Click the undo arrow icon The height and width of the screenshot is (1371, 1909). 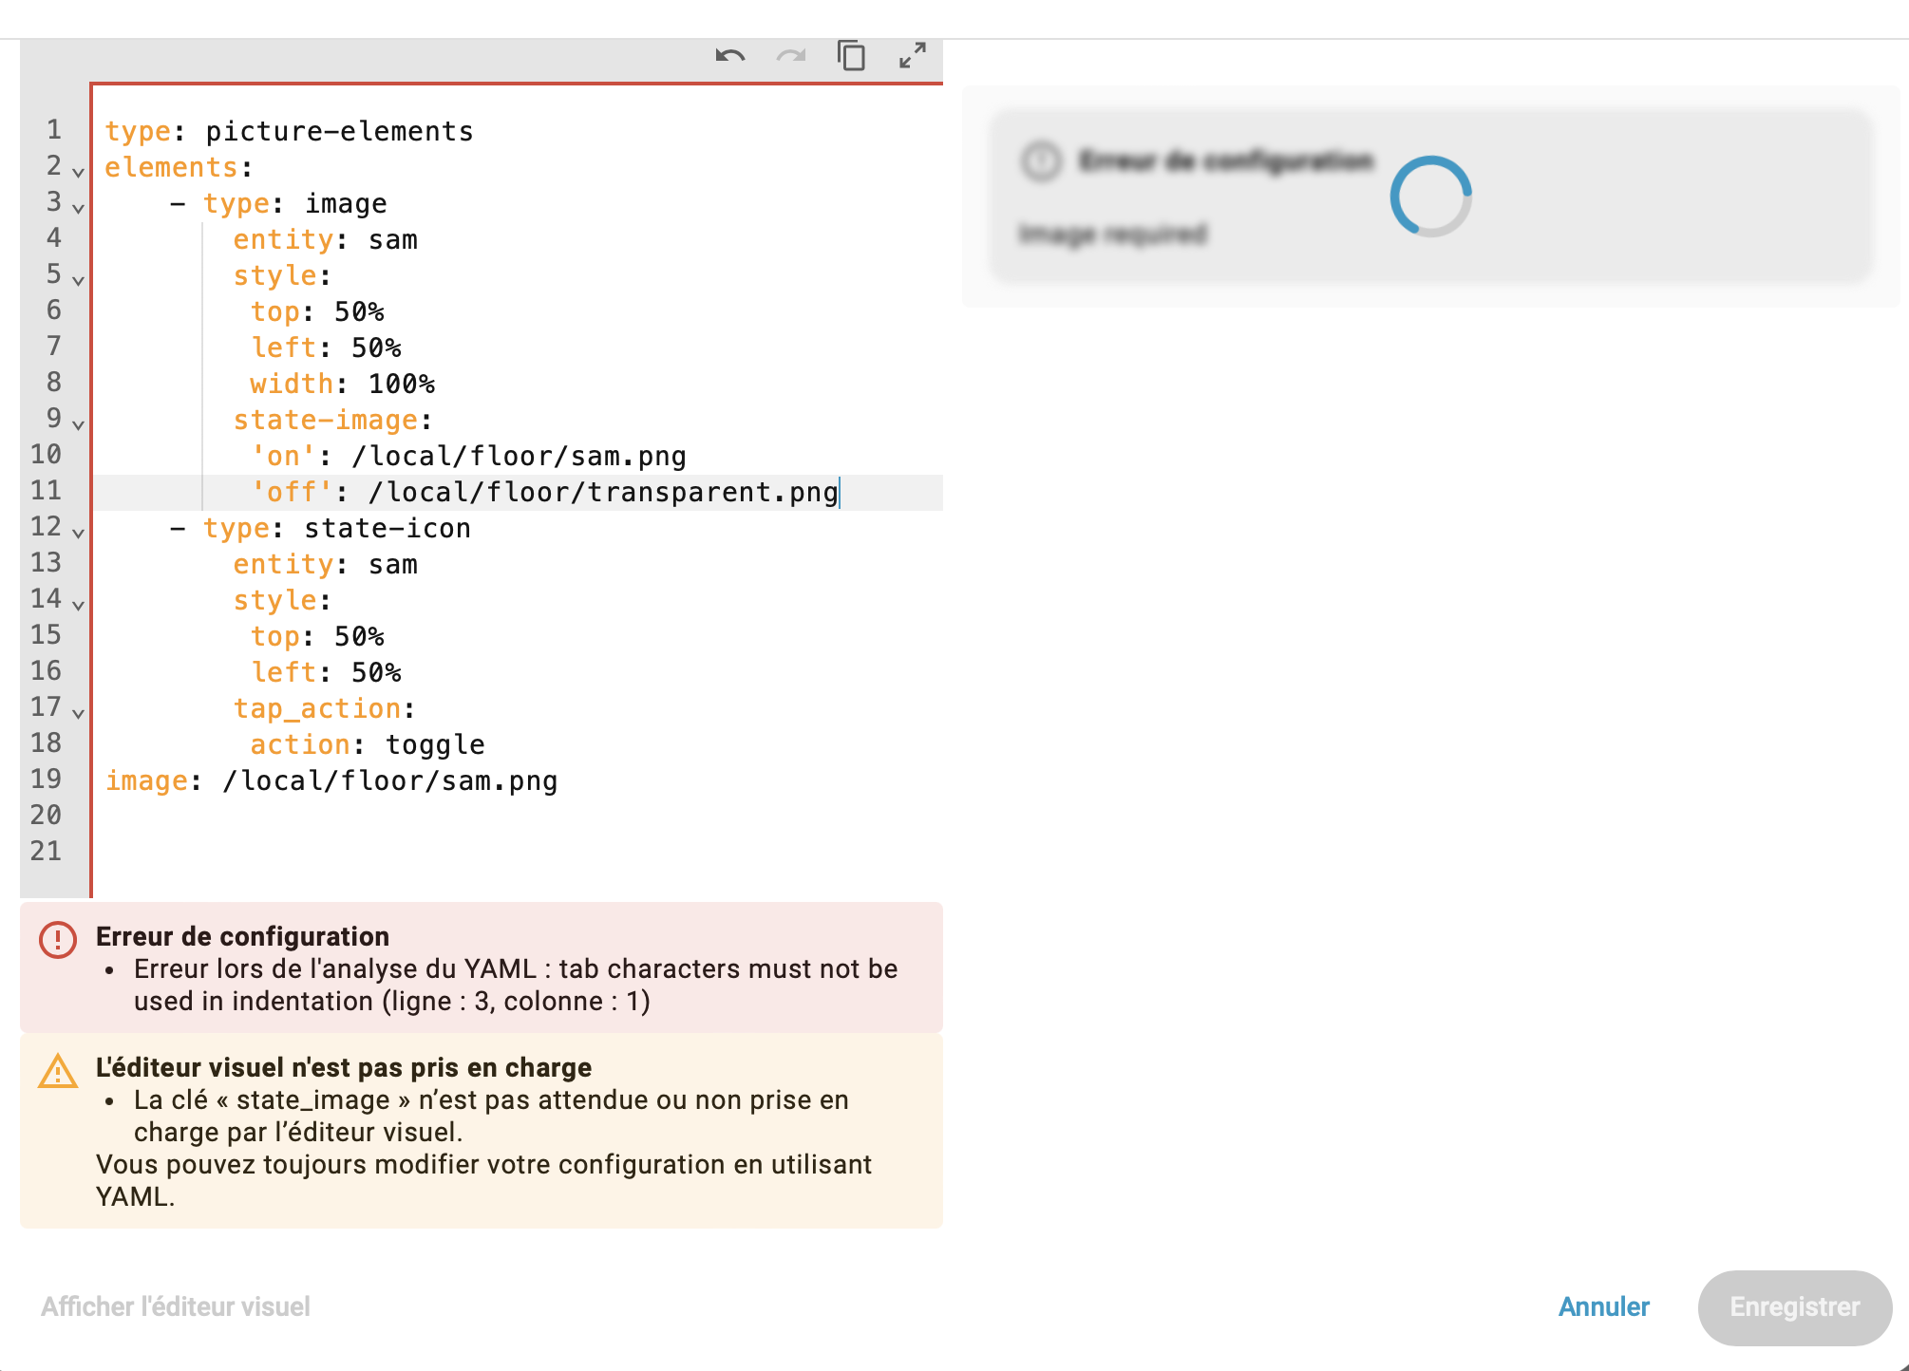click(729, 56)
